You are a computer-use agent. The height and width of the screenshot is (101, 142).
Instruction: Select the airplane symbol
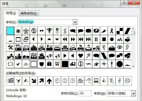click(x=88, y=64)
